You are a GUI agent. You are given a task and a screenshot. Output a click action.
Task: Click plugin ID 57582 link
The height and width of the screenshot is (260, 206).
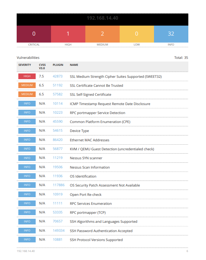tap(57, 94)
